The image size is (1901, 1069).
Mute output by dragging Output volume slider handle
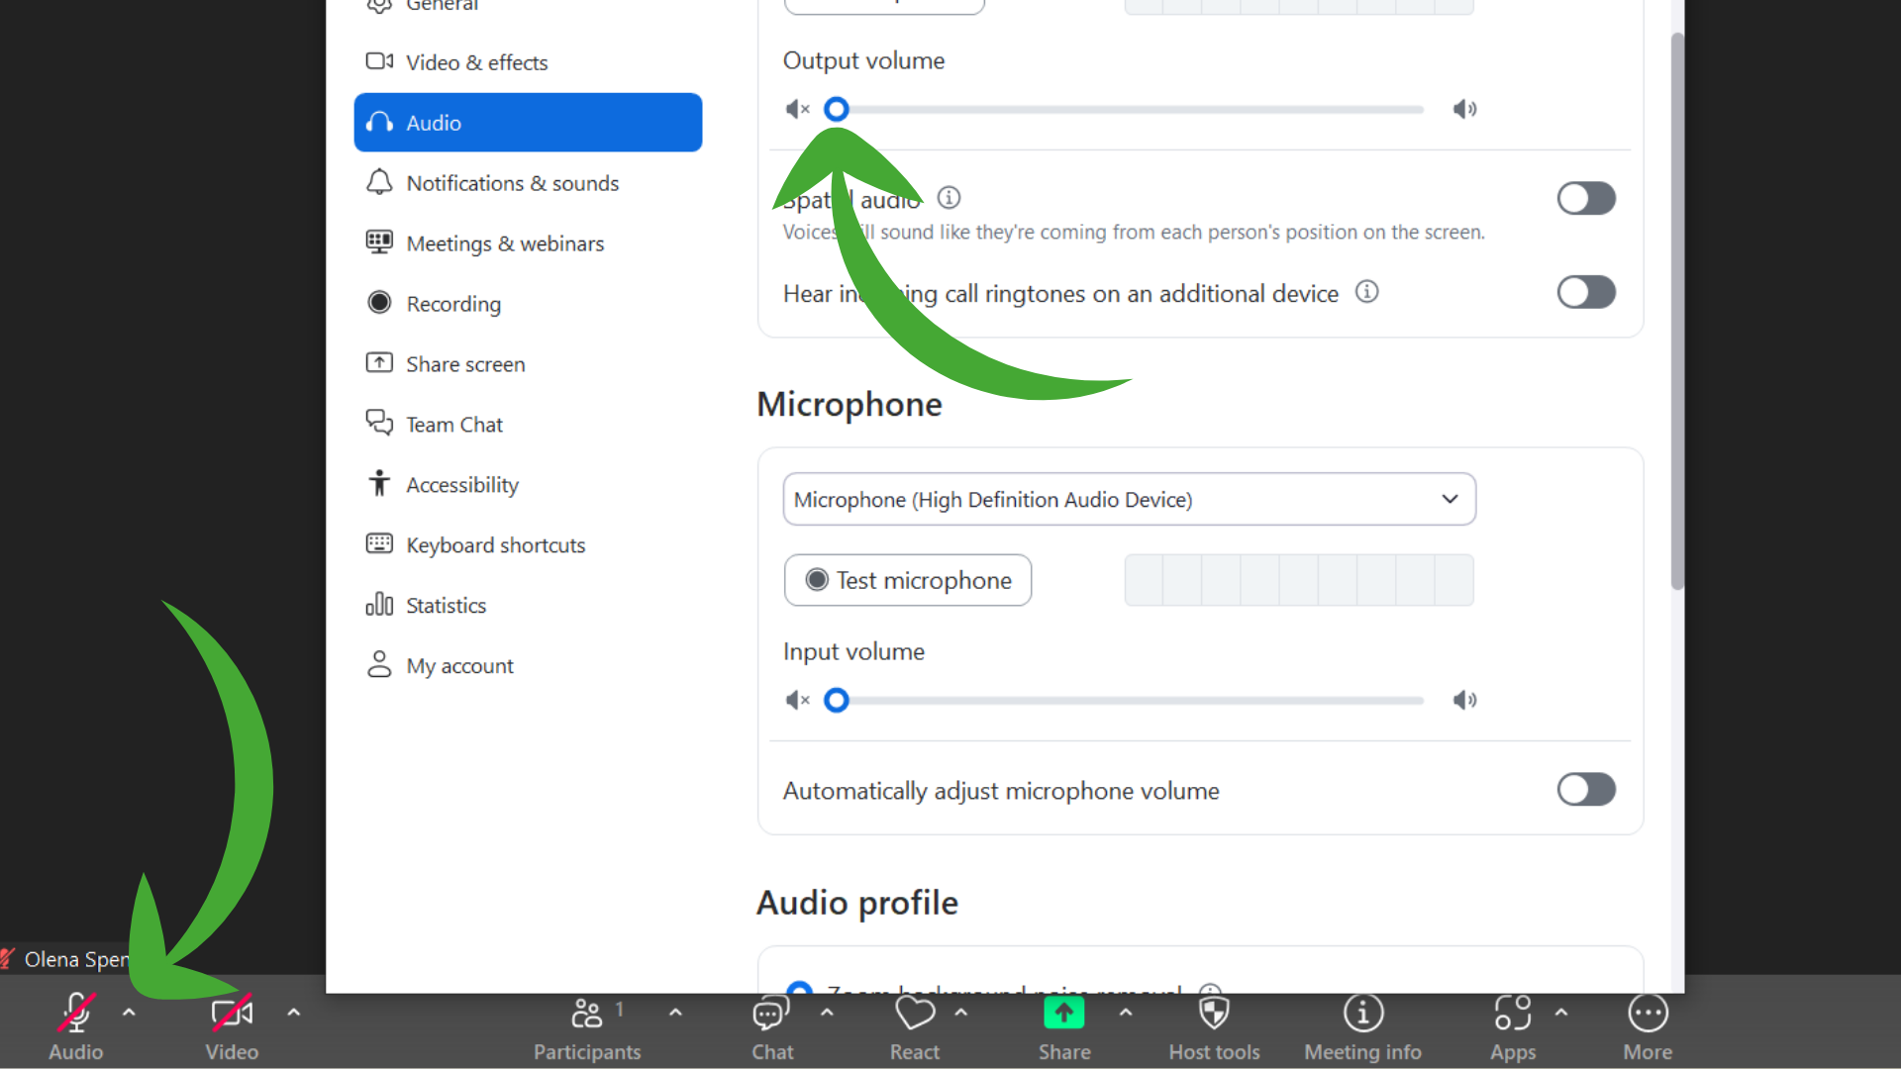point(837,109)
